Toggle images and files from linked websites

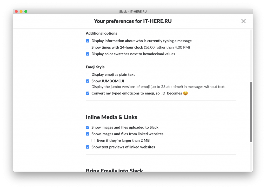pos(88,134)
